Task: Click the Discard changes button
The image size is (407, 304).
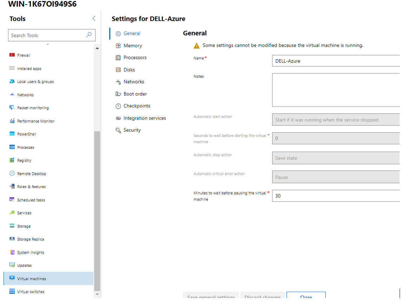Action: (x=263, y=295)
